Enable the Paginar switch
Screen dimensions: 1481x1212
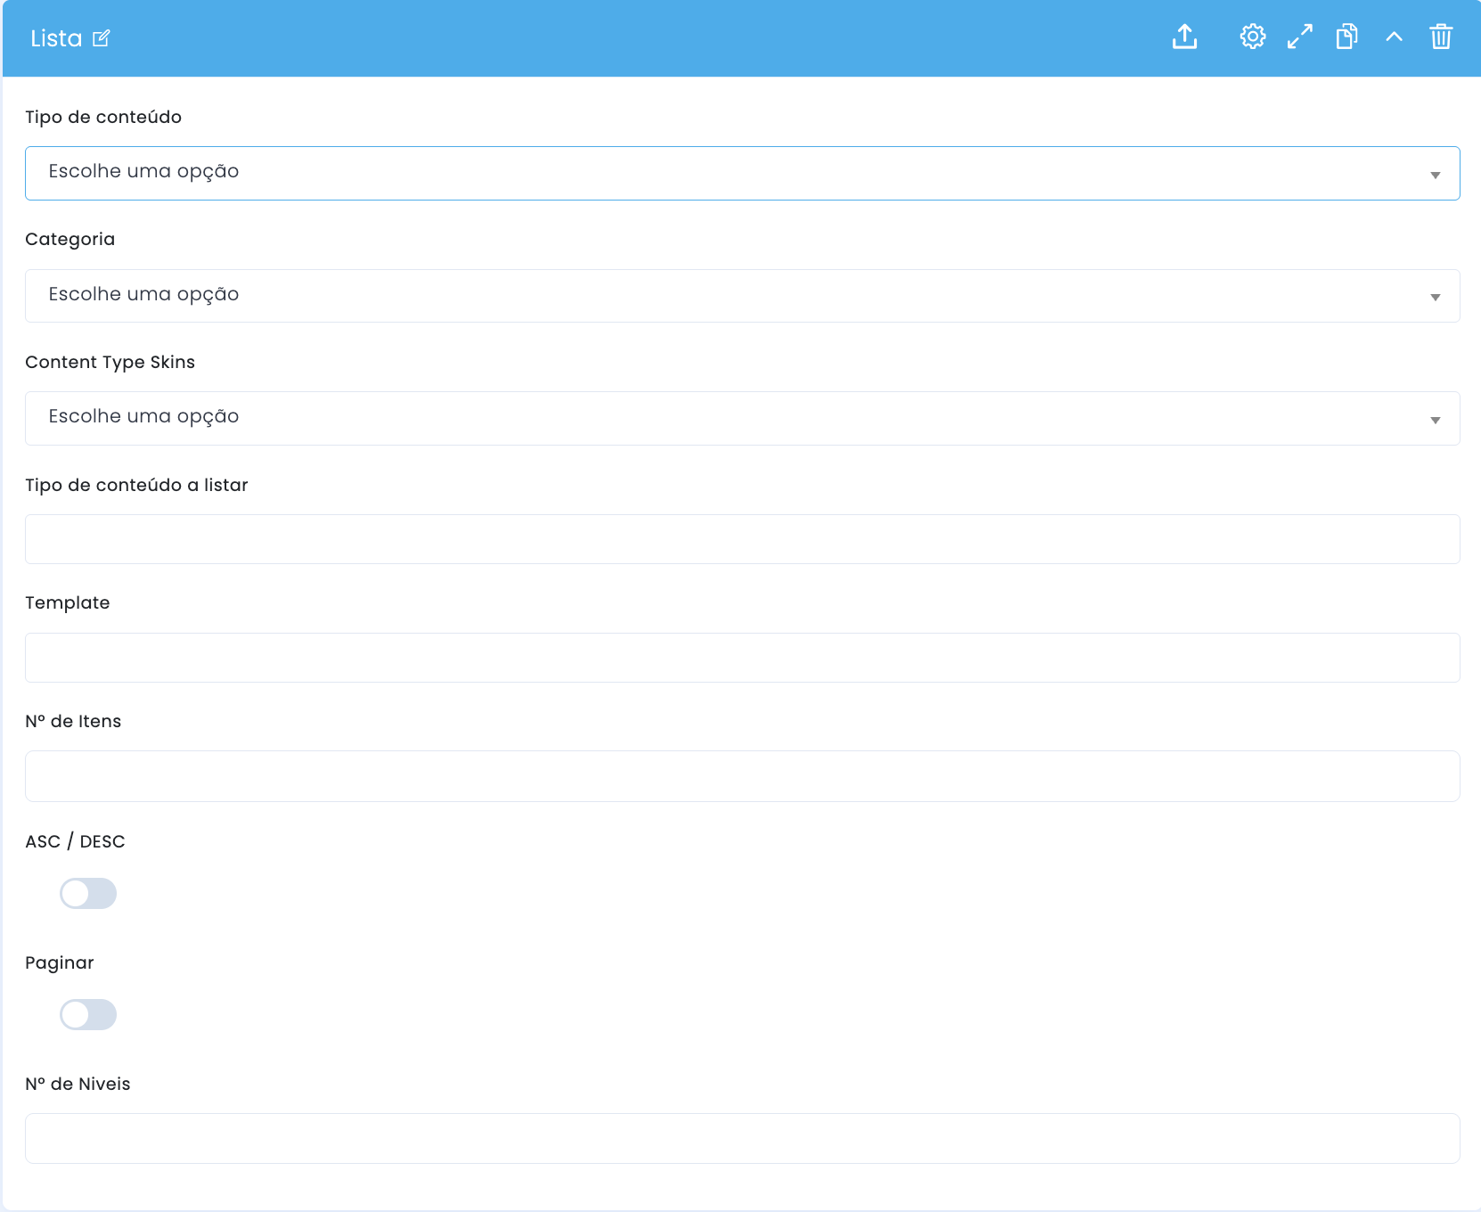coord(88,1014)
